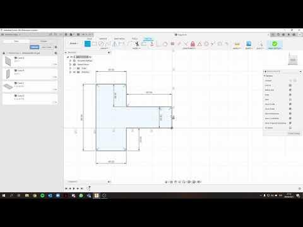This screenshot has height=227, width=303.
Task: Apply the Equal constraint icon
Action: (172, 44)
